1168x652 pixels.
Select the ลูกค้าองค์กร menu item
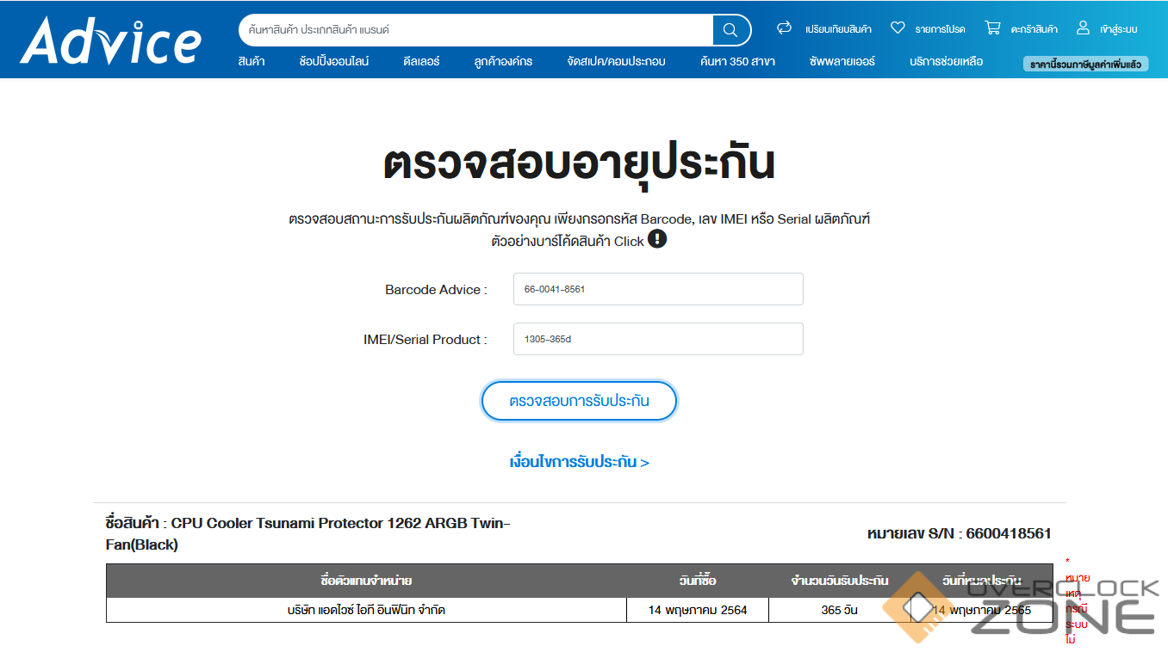pos(503,61)
